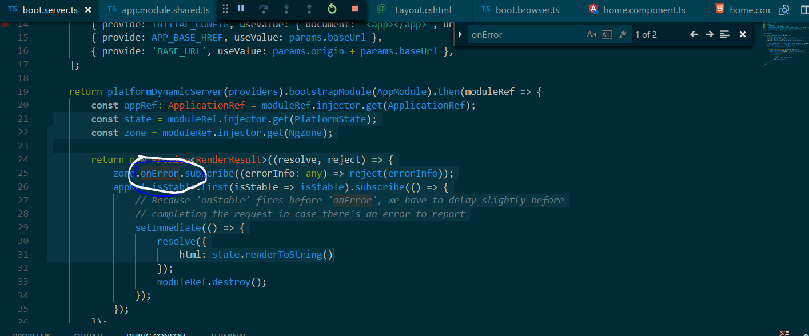Click the highlighted onError on line 25
Screen dimensions: 809x336
tap(160, 173)
